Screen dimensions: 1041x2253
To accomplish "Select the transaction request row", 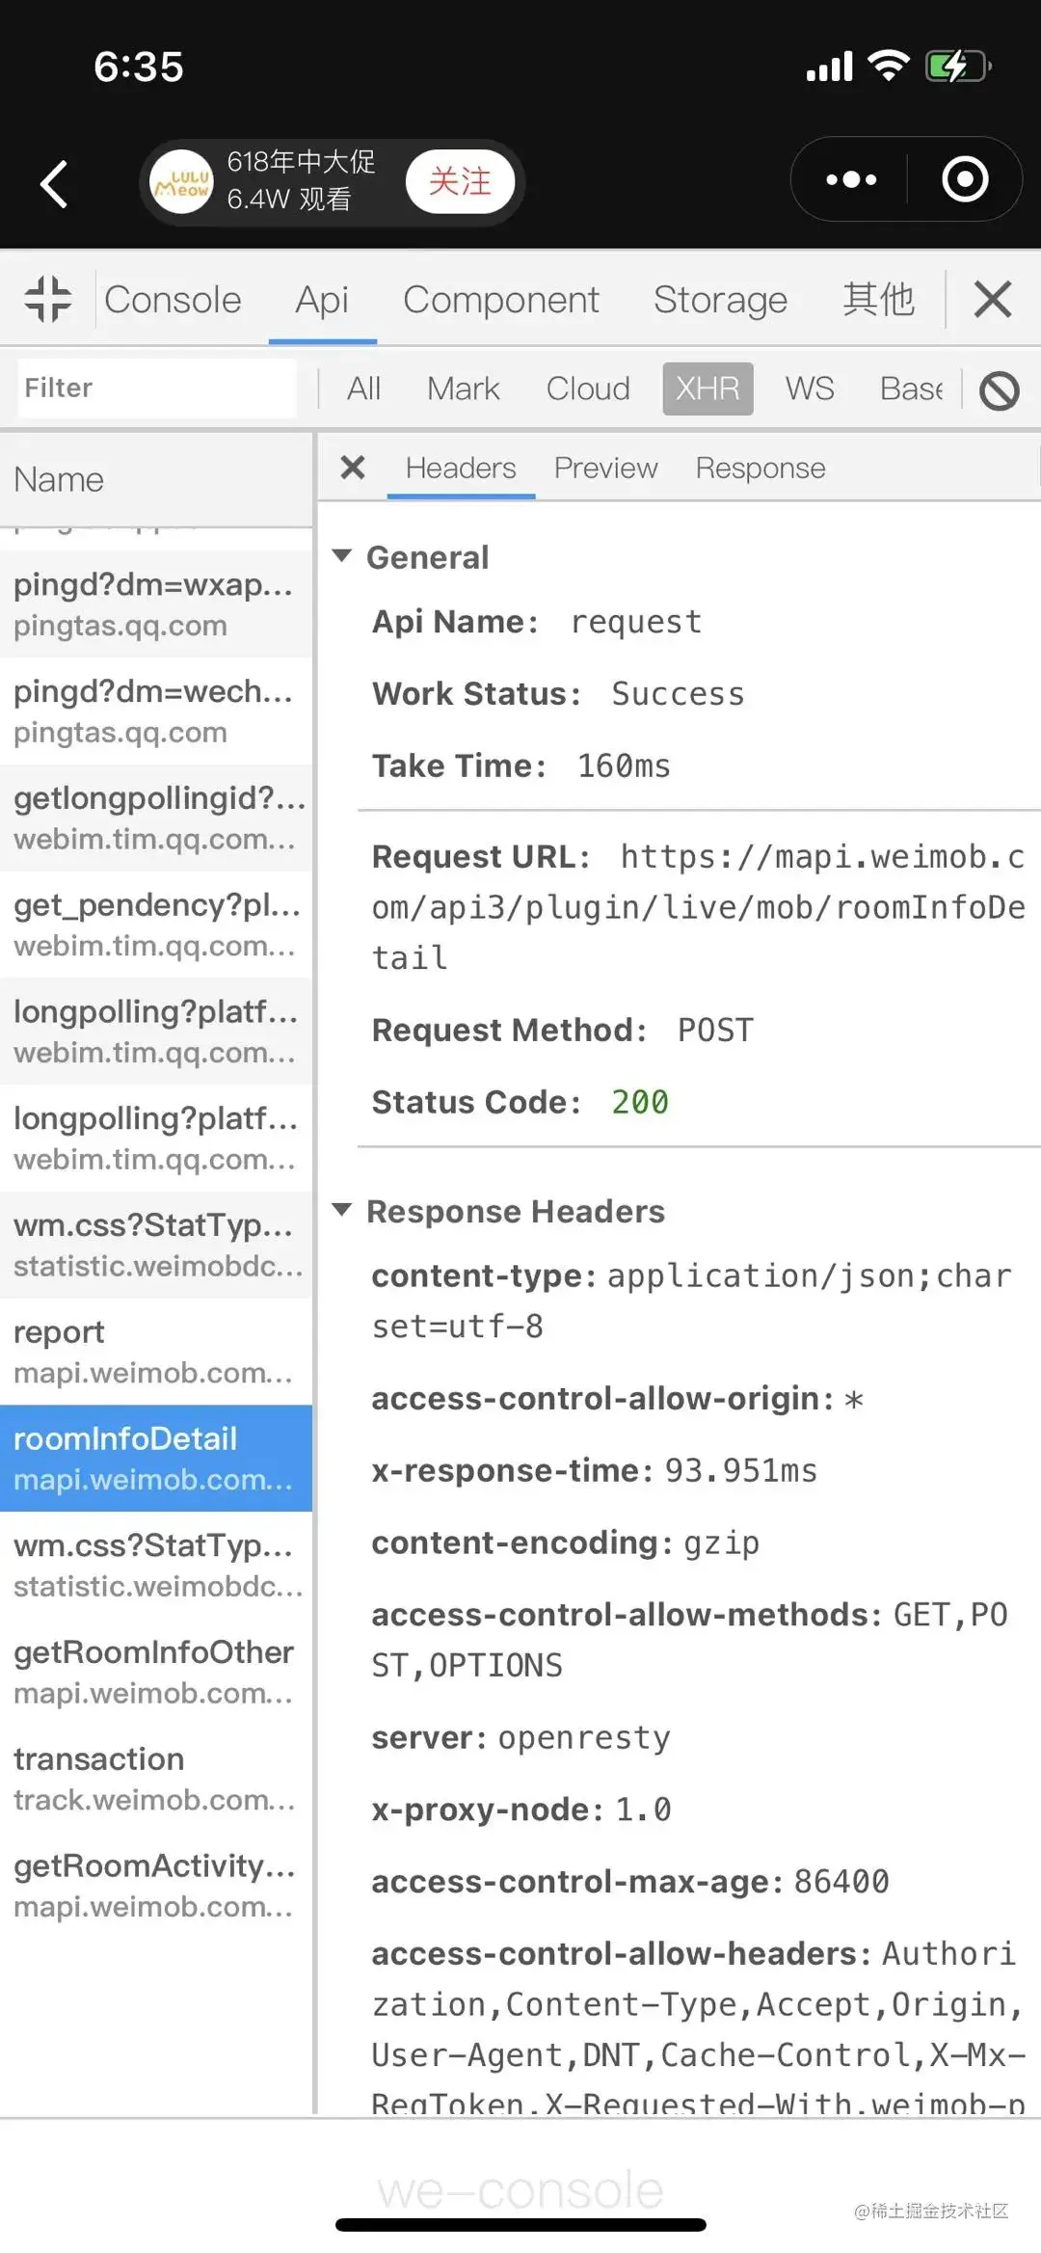I will (x=156, y=1779).
